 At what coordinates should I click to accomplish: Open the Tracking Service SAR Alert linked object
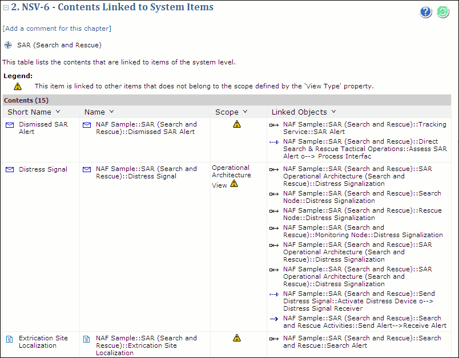click(x=364, y=128)
